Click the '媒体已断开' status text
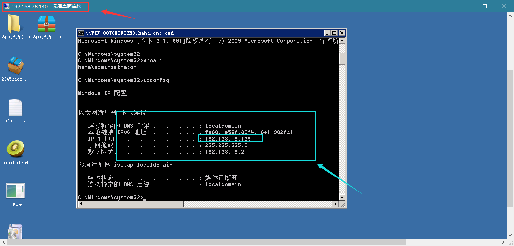The height and width of the screenshot is (246, 514). click(221, 178)
